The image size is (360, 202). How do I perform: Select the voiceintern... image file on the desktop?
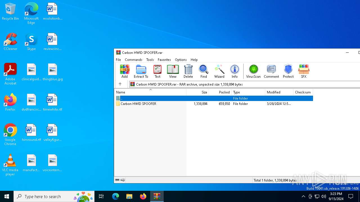pyautogui.click(x=53, y=163)
